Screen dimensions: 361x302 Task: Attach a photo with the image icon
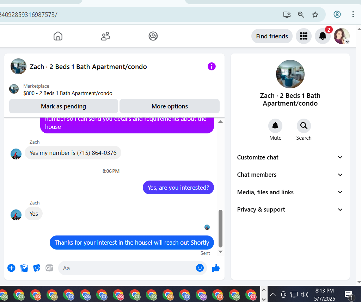coord(24,268)
